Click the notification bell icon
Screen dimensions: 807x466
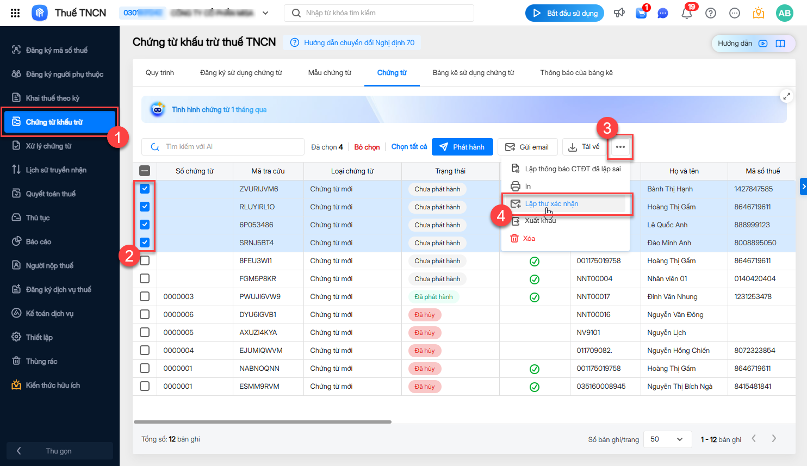tap(687, 13)
